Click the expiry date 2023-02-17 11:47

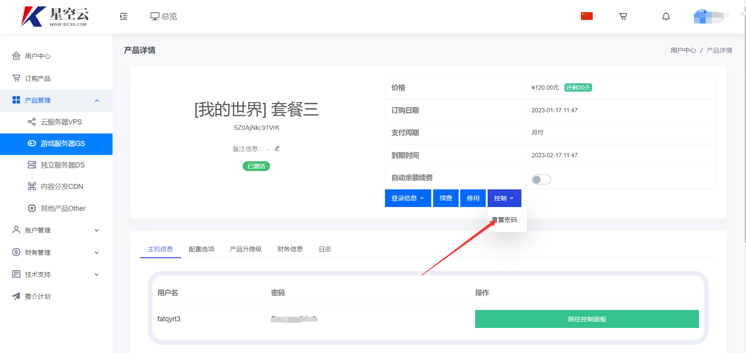pos(554,155)
